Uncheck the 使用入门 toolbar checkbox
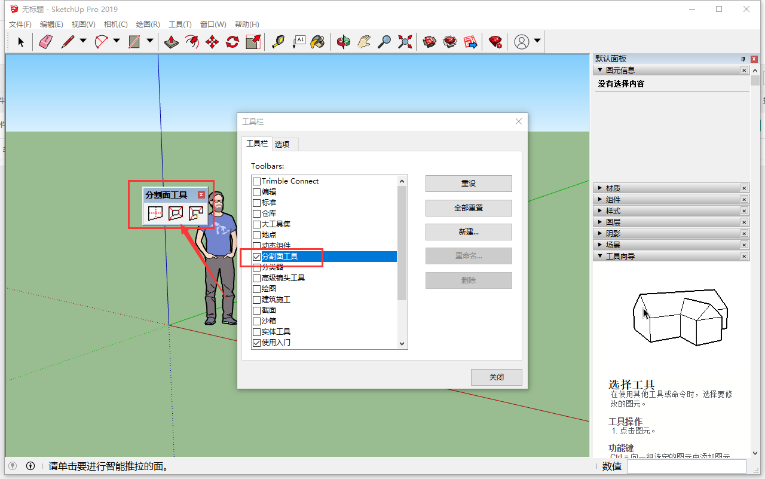This screenshot has width=765, height=479. click(256, 343)
